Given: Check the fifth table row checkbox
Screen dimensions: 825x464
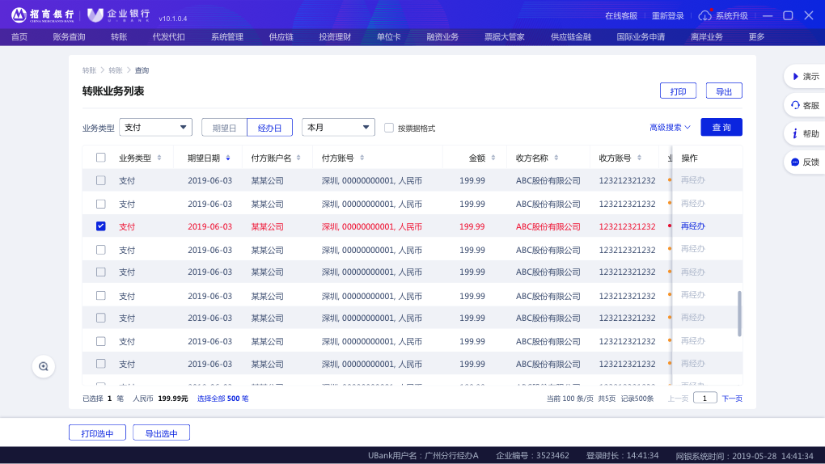Looking at the screenshot, I should point(101,272).
